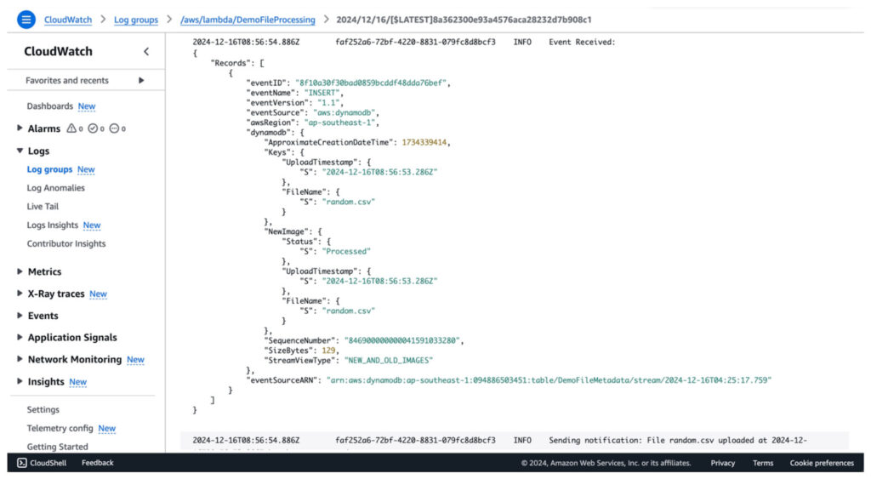The height and width of the screenshot is (479, 871).
Task: Click the "Processed" status value
Action: click(346, 251)
